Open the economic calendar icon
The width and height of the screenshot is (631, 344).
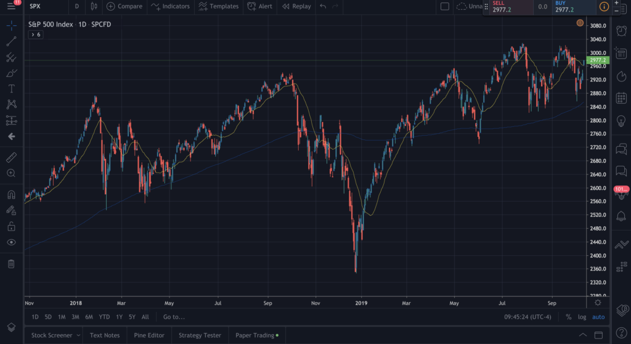[621, 98]
